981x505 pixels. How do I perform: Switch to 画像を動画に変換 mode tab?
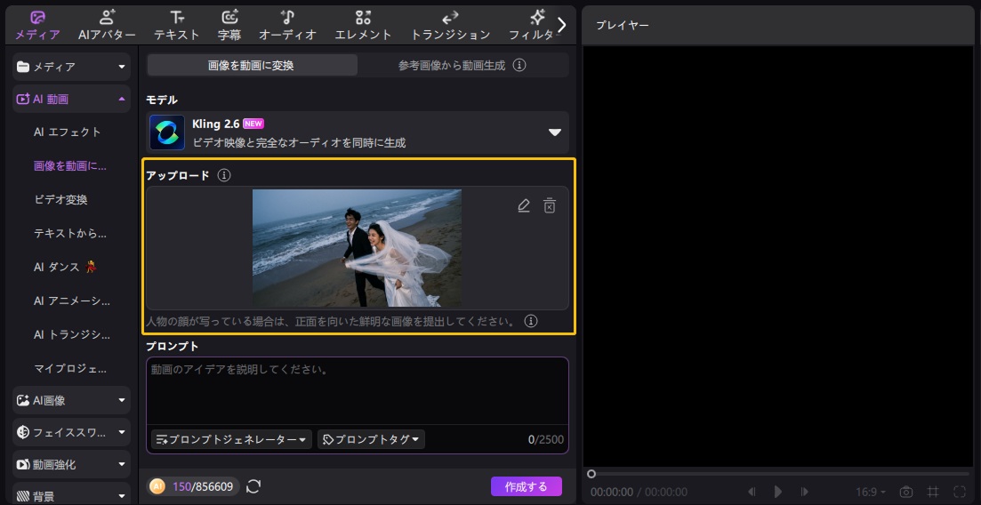(x=252, y=65)
